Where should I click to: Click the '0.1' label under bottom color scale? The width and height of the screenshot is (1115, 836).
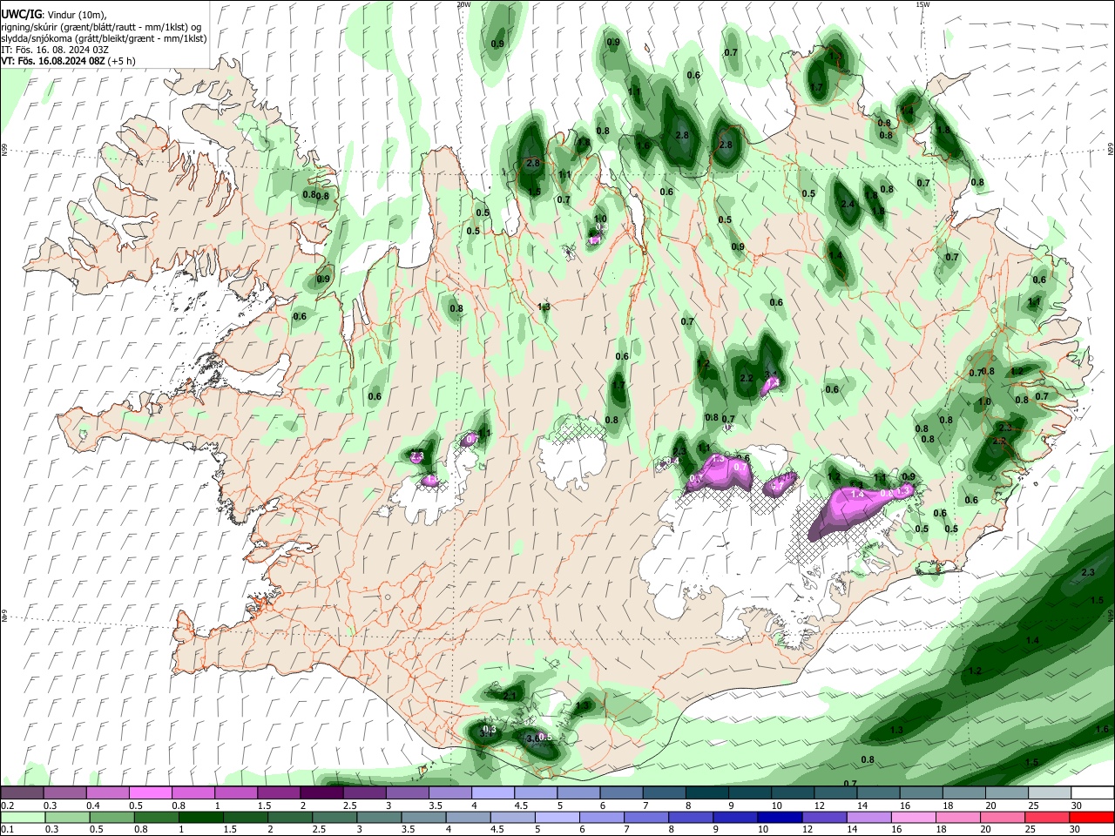pos(6,829)
